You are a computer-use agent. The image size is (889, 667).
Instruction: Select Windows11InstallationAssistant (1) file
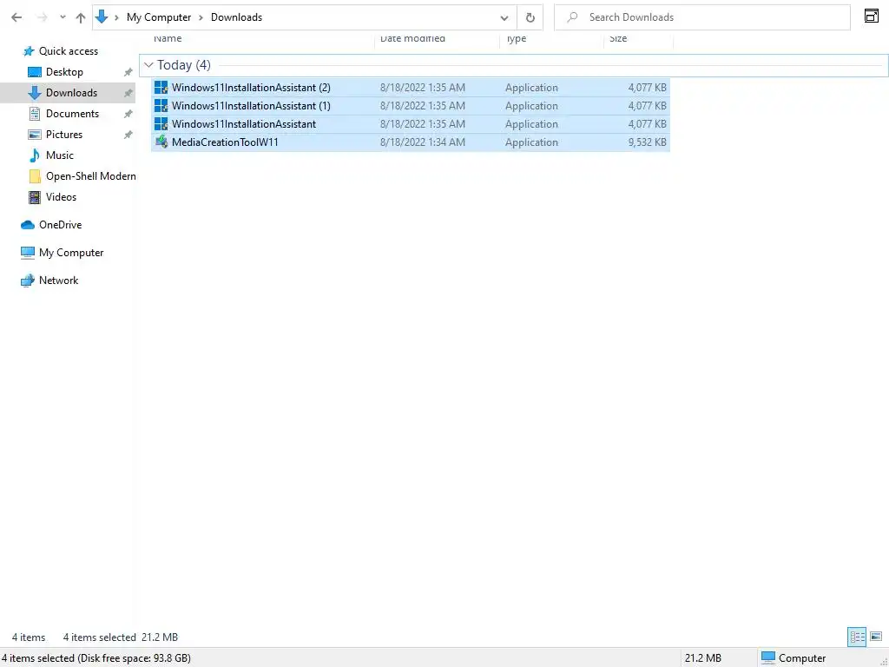(x=411, y=105)
